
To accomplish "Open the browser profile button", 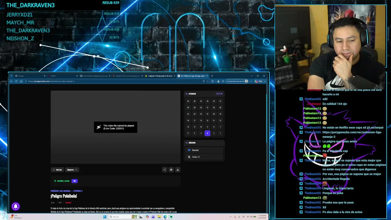I will pyautogui.click(x=237, y=81).
